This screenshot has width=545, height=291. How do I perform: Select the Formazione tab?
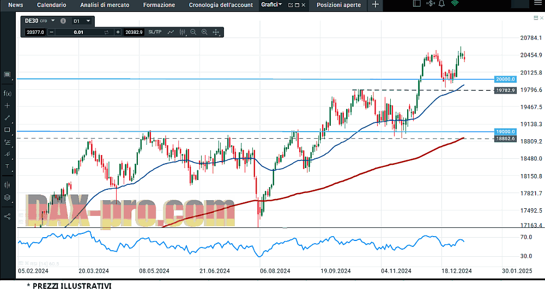(159, 5)
